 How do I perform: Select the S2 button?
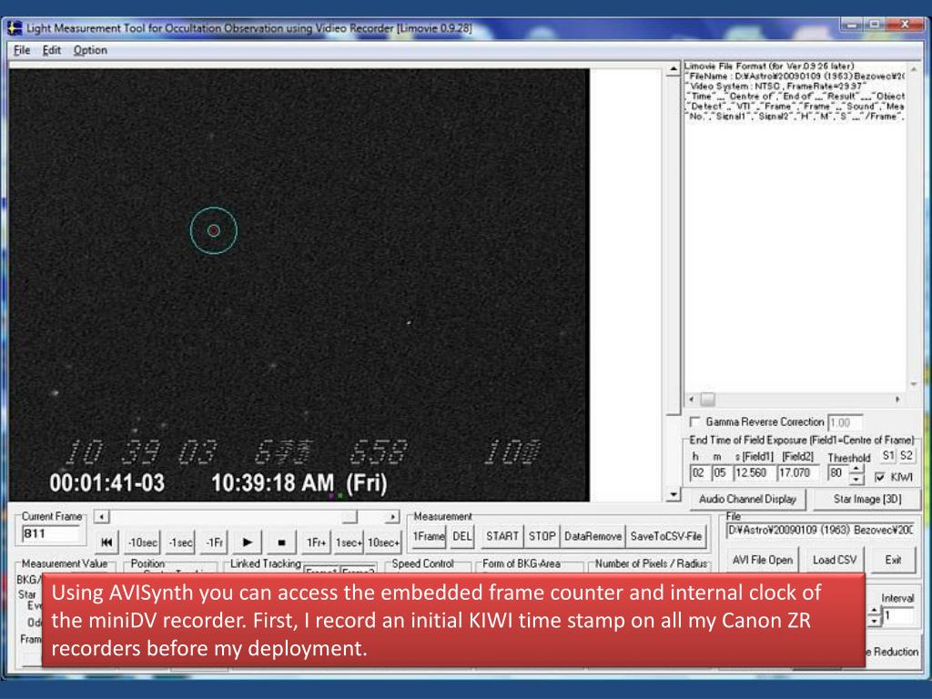(x=906, y=455)
